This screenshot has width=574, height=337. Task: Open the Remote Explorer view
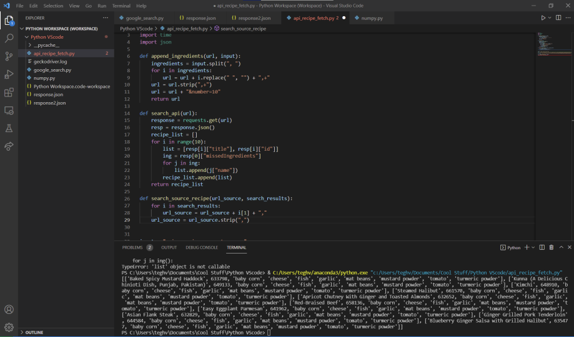pos(9,110)
